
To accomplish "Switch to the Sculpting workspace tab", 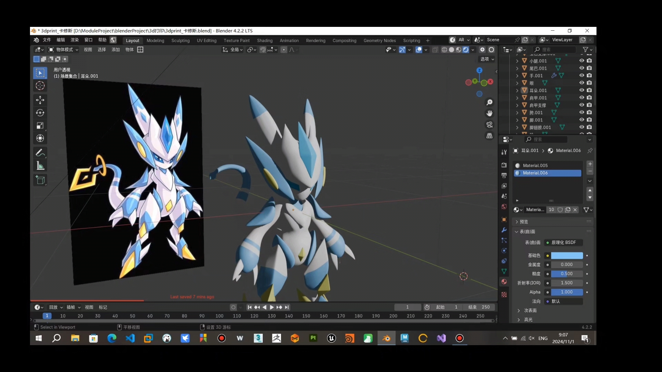I will point(181,41).
